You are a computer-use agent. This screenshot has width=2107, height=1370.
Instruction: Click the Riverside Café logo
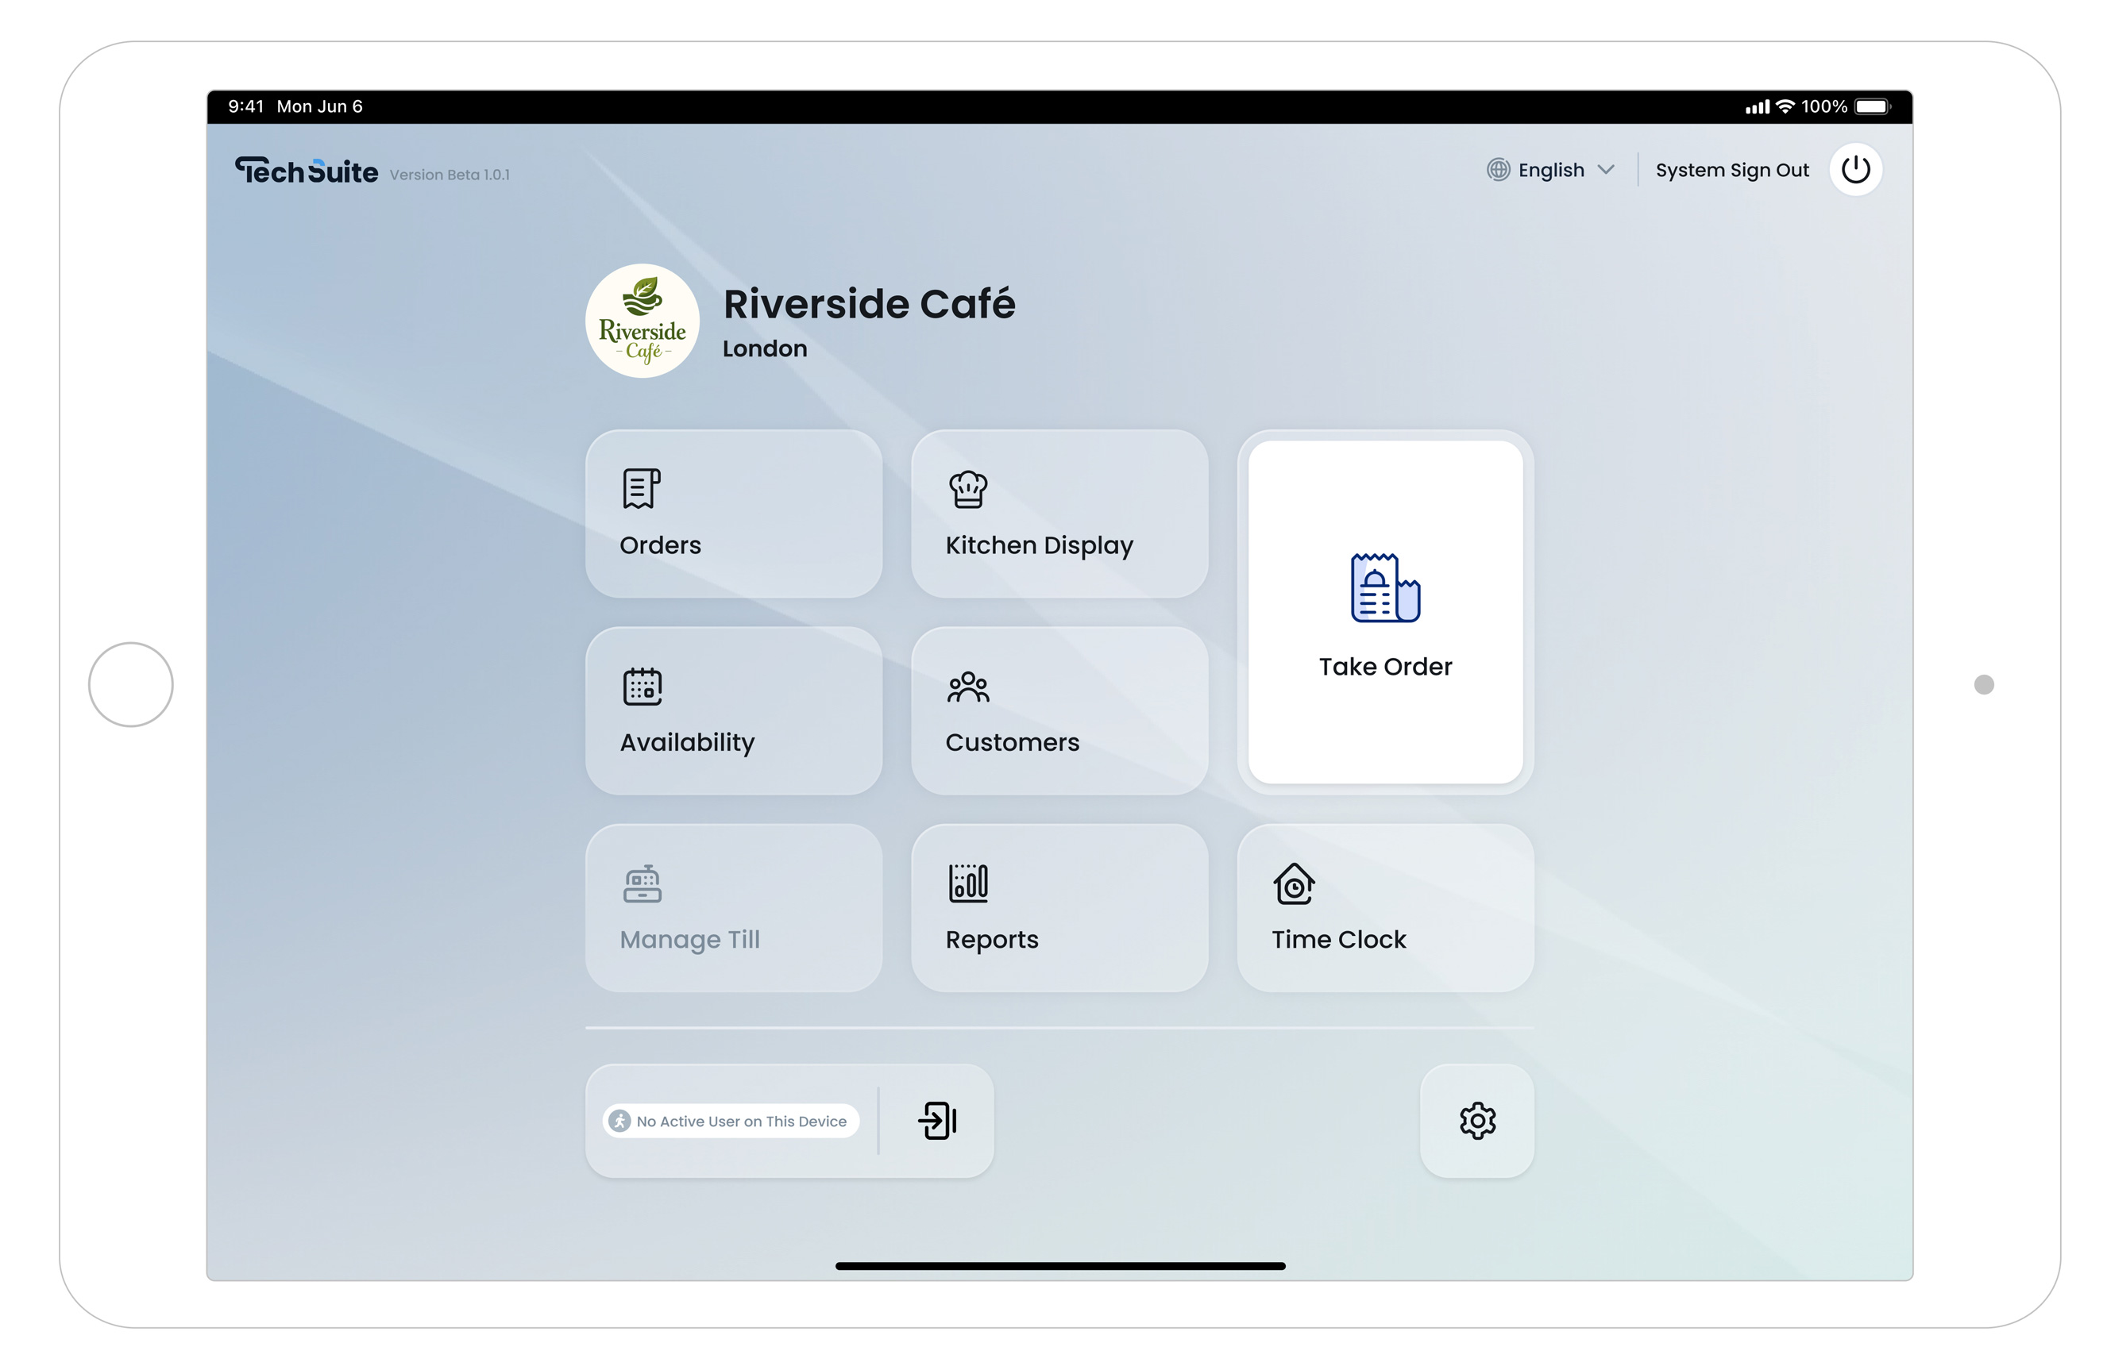click(x=642, y=321)
